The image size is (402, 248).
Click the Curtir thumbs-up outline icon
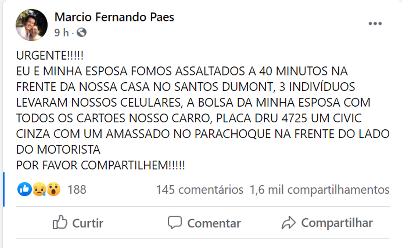[60, 223]
